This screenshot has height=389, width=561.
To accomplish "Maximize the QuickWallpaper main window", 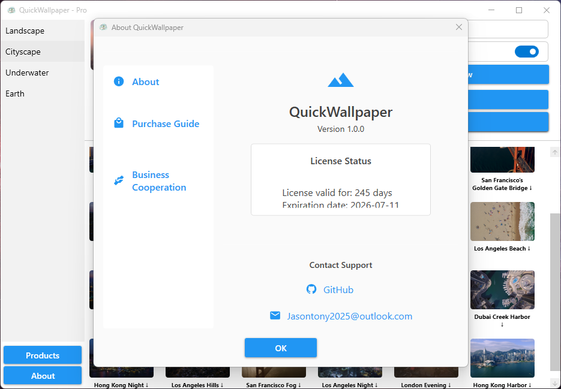I will click(519, 10).
